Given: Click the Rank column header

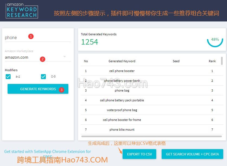Looking at the screenshot, I should click(212, 61).
